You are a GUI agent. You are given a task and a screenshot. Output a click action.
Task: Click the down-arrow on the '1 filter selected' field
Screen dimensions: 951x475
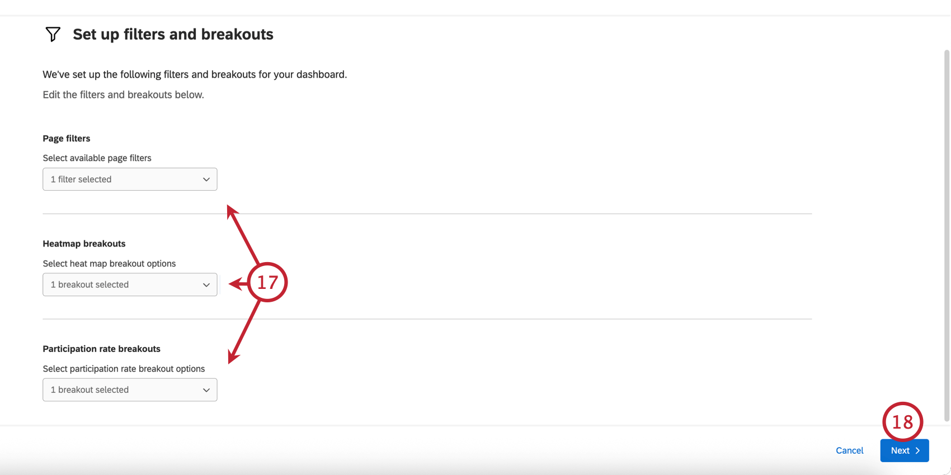click(x=206, y=179)
